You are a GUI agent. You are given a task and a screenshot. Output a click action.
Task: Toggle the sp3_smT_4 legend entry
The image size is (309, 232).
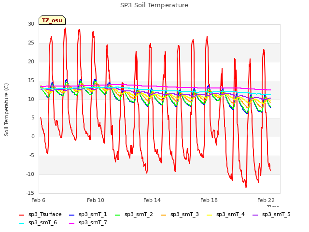(225, 215)
